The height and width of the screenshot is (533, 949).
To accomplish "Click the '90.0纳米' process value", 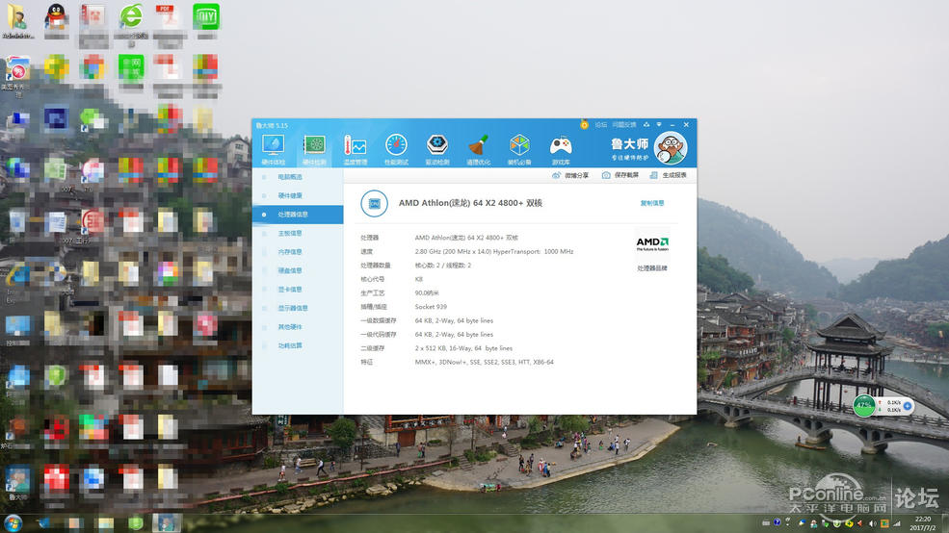I will [427, 293].
